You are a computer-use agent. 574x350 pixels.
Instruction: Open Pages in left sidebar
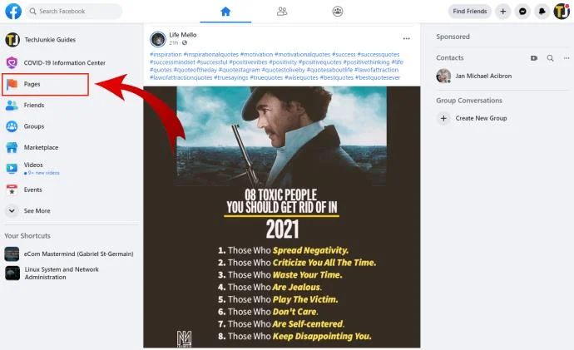click(46, 84)
